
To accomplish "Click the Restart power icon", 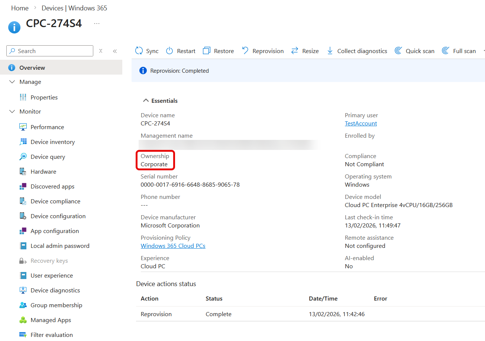I will (169, 51).
